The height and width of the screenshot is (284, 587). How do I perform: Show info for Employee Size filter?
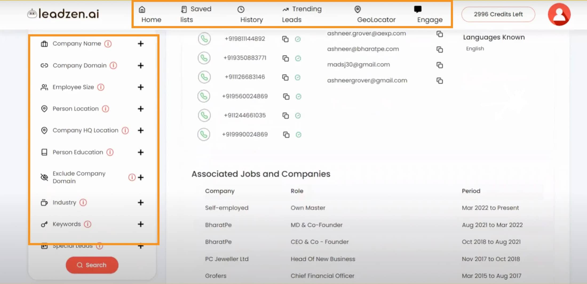(x=101, y=87)
